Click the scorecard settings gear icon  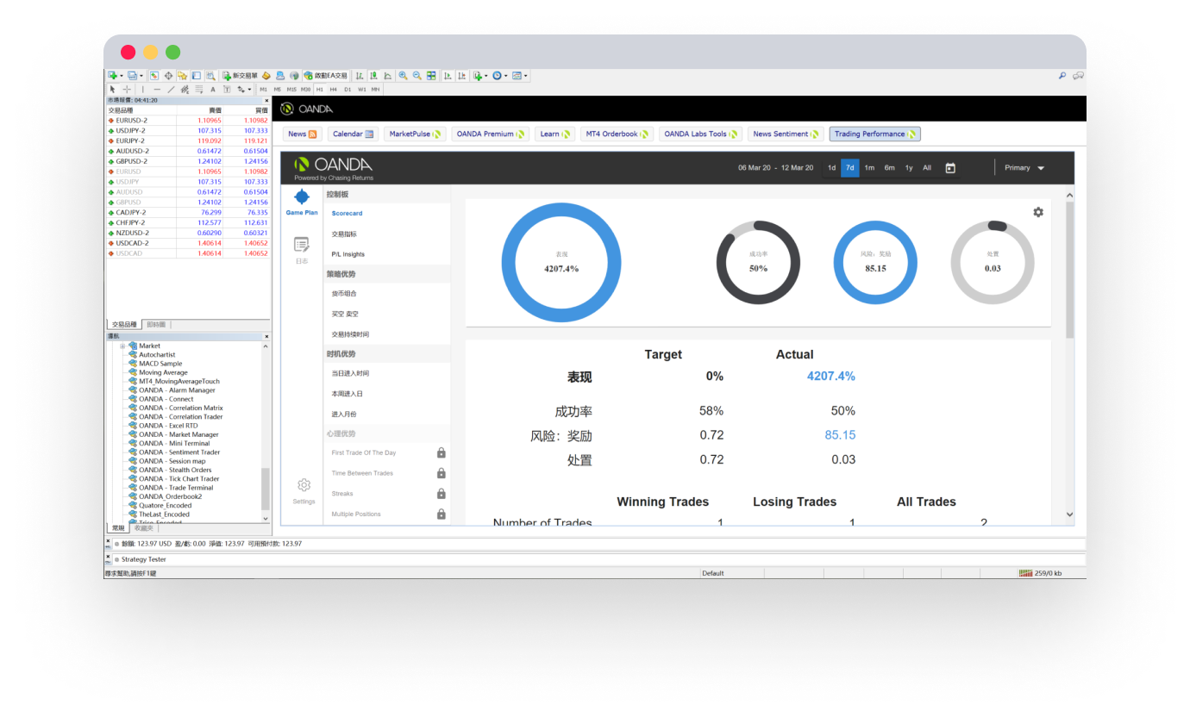tap(1038, 212)
